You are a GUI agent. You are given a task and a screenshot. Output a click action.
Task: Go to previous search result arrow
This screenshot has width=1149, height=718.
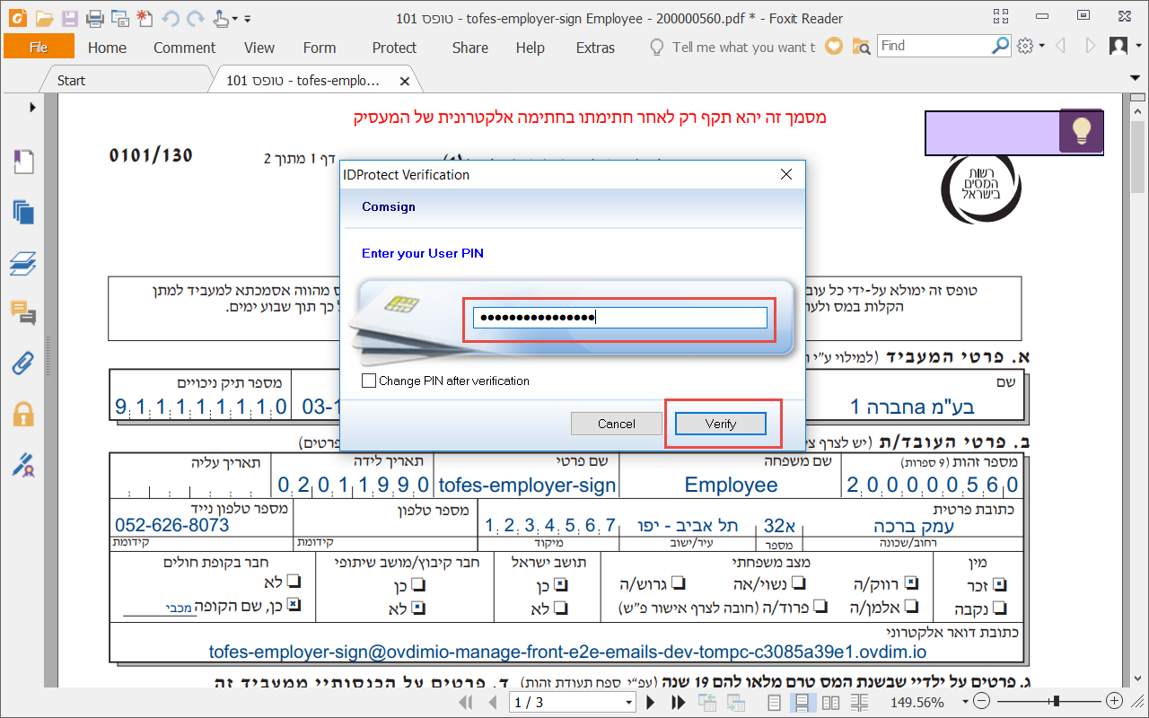[x=1060, y=46]
